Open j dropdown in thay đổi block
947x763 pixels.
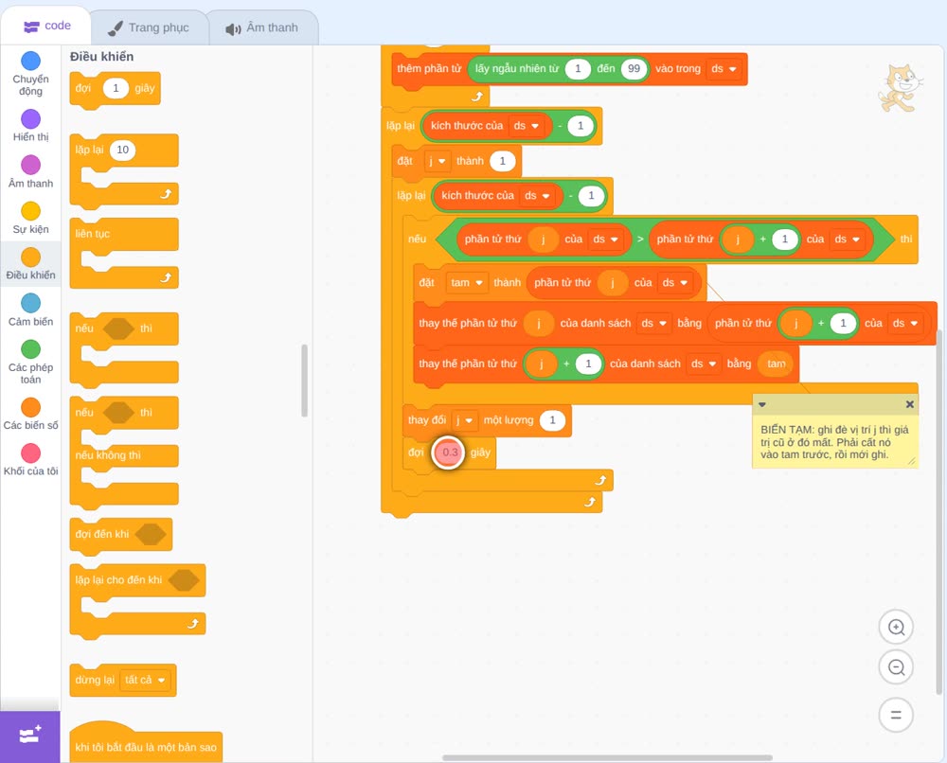464,420
